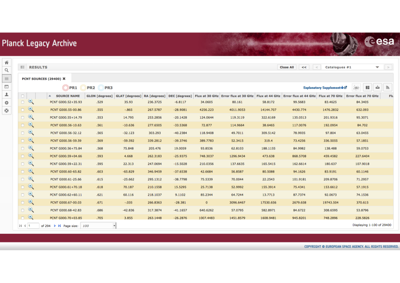Check the row PCNT G000.62+60.11
Image resolution: width=400 pixels, height=283 pixels.
click(x=23, y=195)
